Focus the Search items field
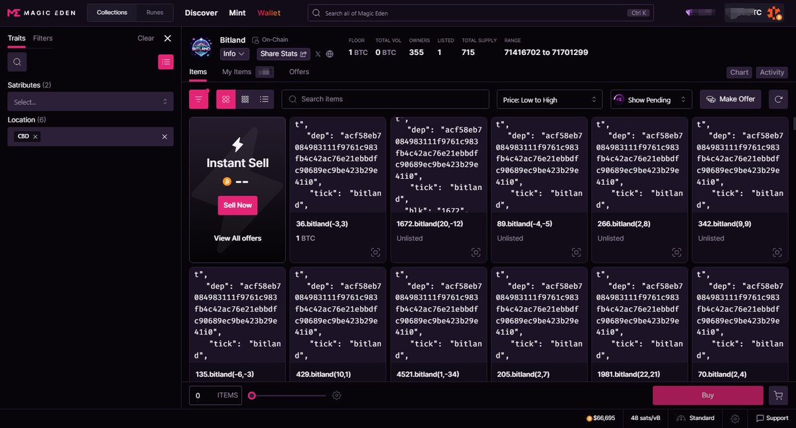Screen dimensions: 796x428 tap(385, 99)
